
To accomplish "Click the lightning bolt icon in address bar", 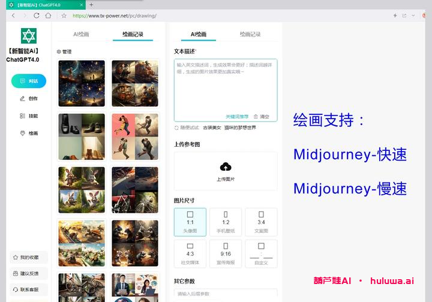I will pyautogui.click(x=395, y=16).
